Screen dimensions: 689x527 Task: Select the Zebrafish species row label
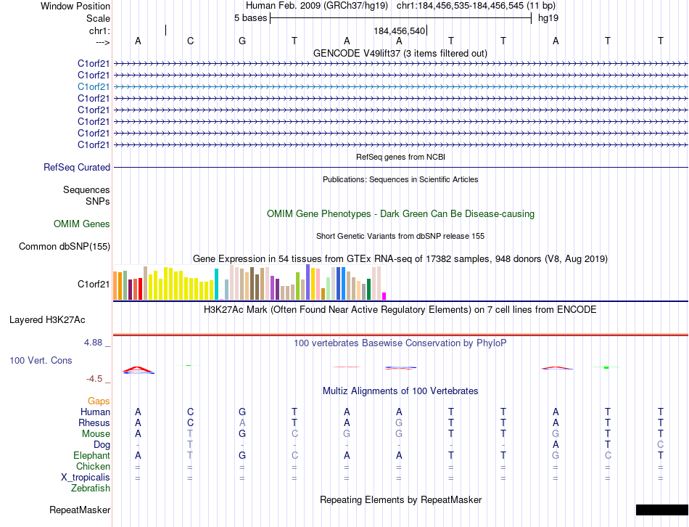91,488
